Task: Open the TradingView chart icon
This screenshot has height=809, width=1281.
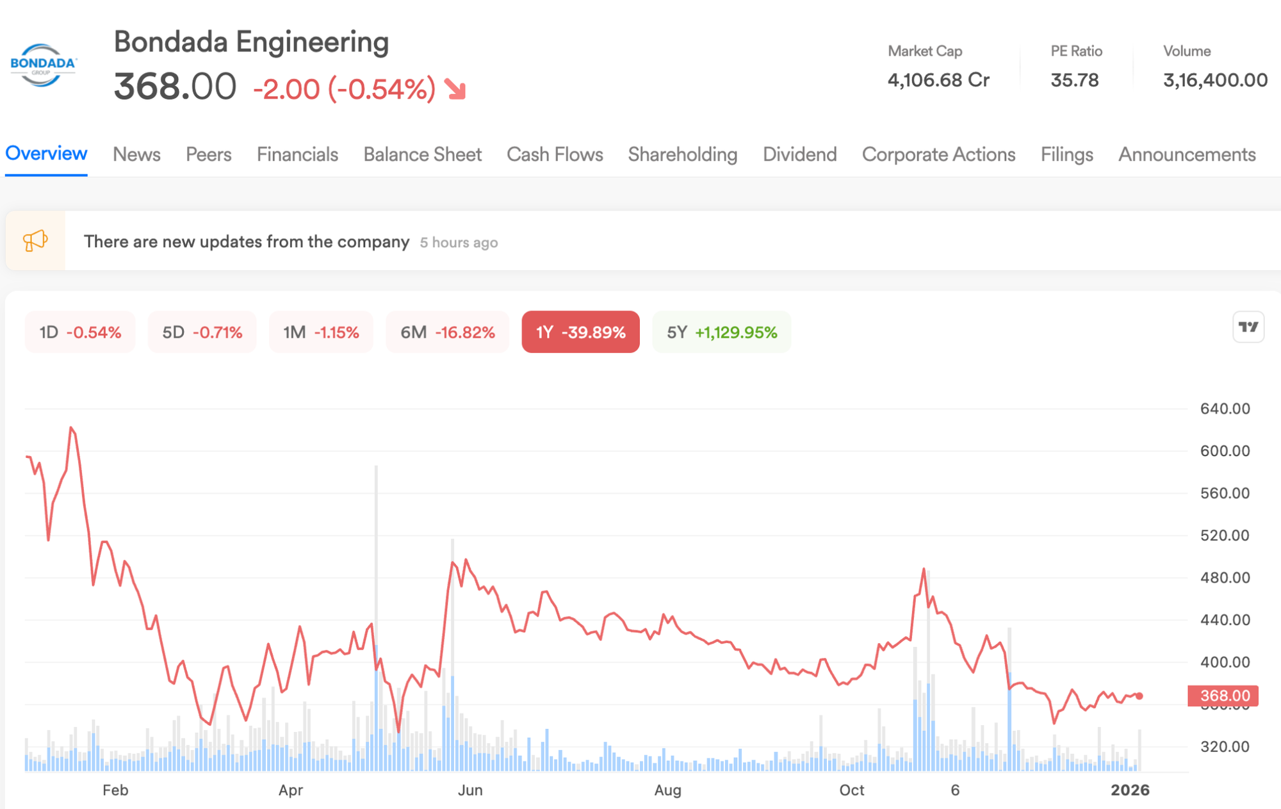Action: pos(1248,327)
